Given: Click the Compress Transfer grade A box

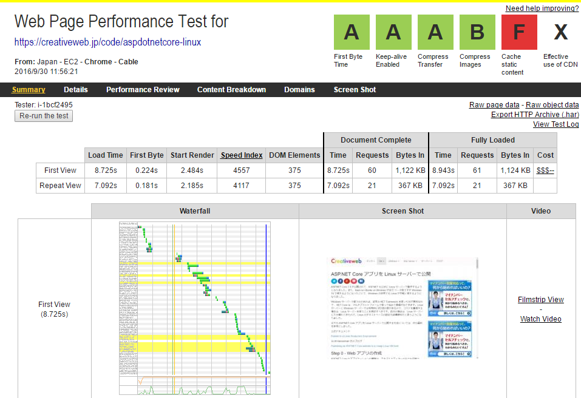Looking at the screenshot, I should [435, 32].
